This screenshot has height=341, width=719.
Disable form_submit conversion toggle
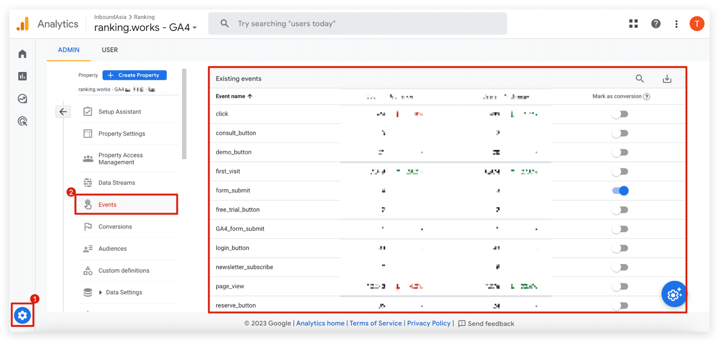pyautogui.click(x=620, y=191)
